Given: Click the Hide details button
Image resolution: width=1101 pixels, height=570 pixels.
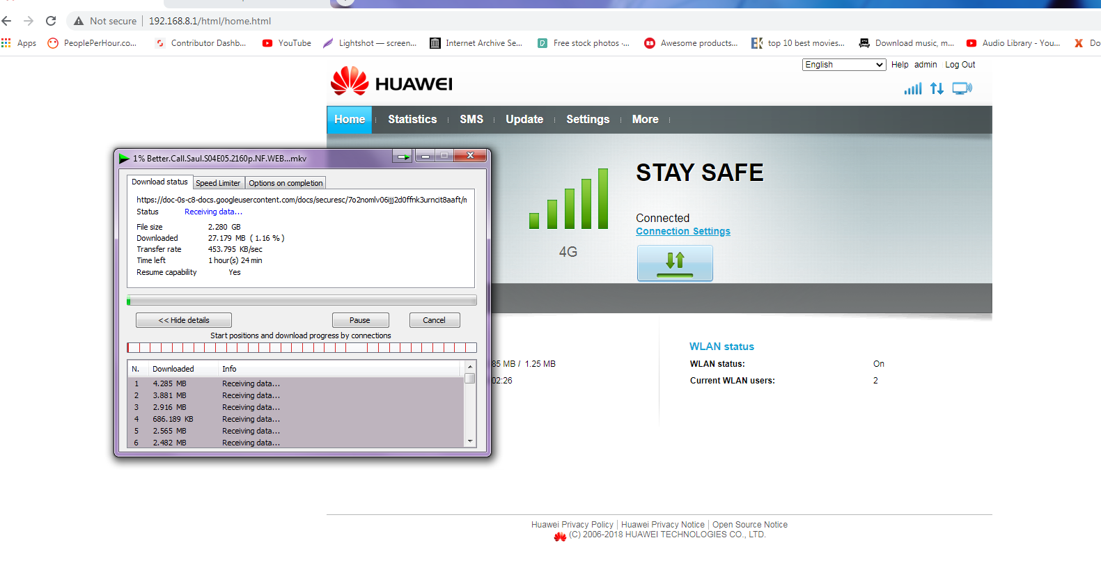Looking at the screenshot, I should 184,320.
